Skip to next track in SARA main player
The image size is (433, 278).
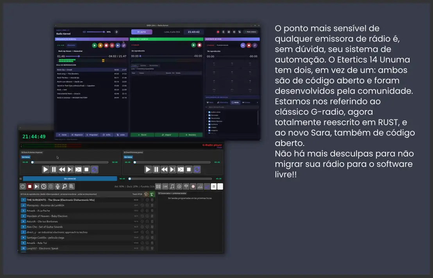pyautogui.click(x=118, y=45)
